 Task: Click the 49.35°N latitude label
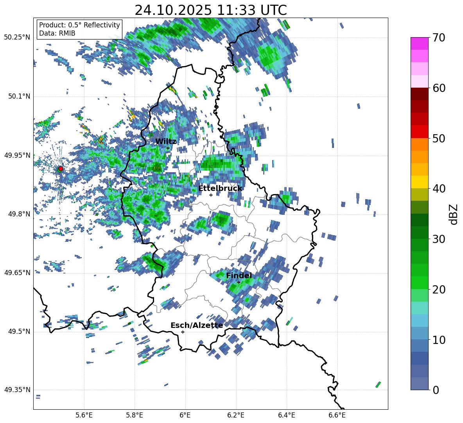(x=17, y=390)
